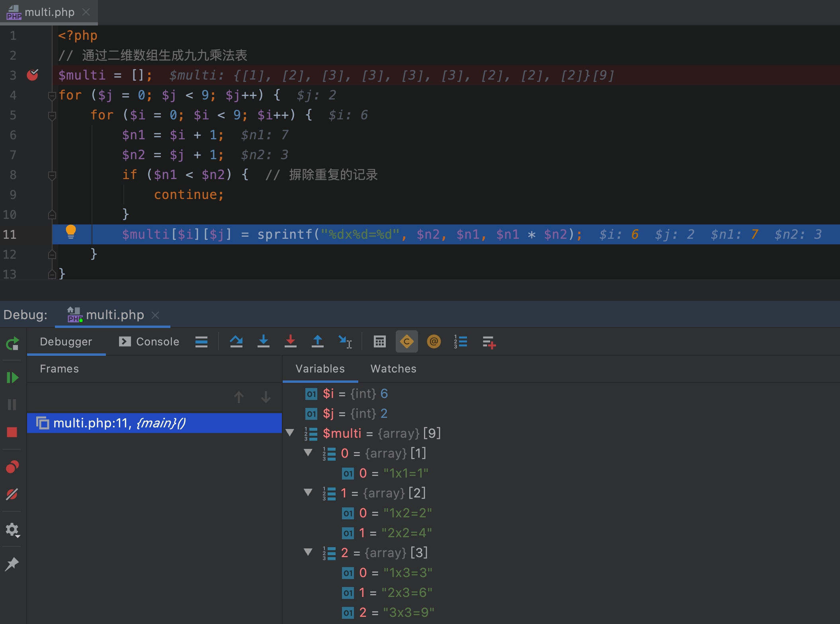Fold the inner for loop at line 5
Screen dimensions: 840x624
pyautogui.click(x=52, y=116)
